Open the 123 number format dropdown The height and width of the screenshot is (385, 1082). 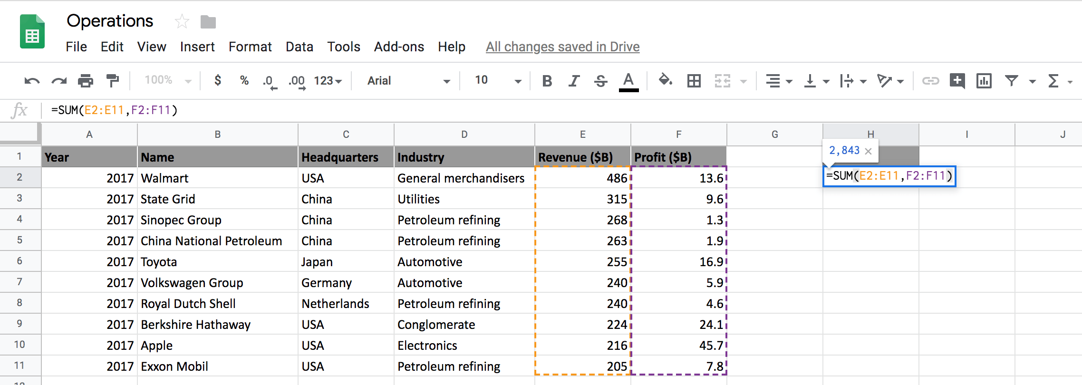pyautogui.click(x=328, y=81)
